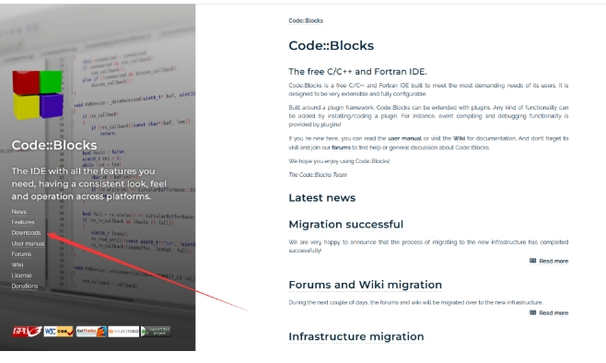The width and height of the screenshot is (606, 363).
Task: Open the User manual sidebar link
Action: click(28, 243)
